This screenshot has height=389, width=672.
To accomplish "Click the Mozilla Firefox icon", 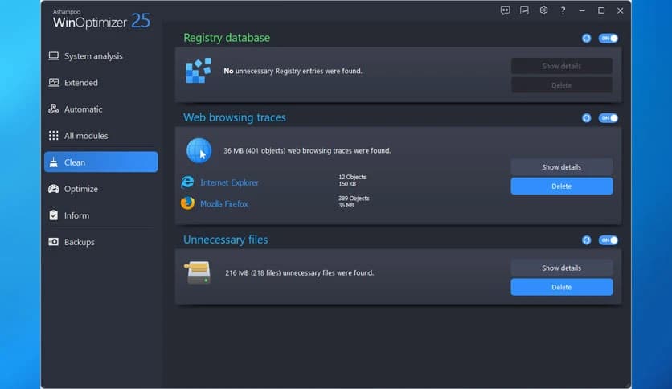I will (x=187, y=203).
